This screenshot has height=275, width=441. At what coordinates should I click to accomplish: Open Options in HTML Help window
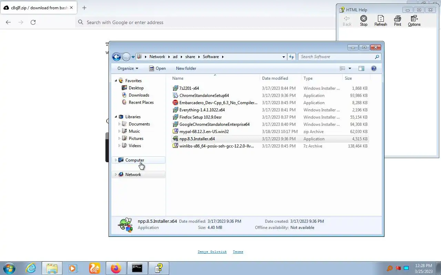coord(414,21)
